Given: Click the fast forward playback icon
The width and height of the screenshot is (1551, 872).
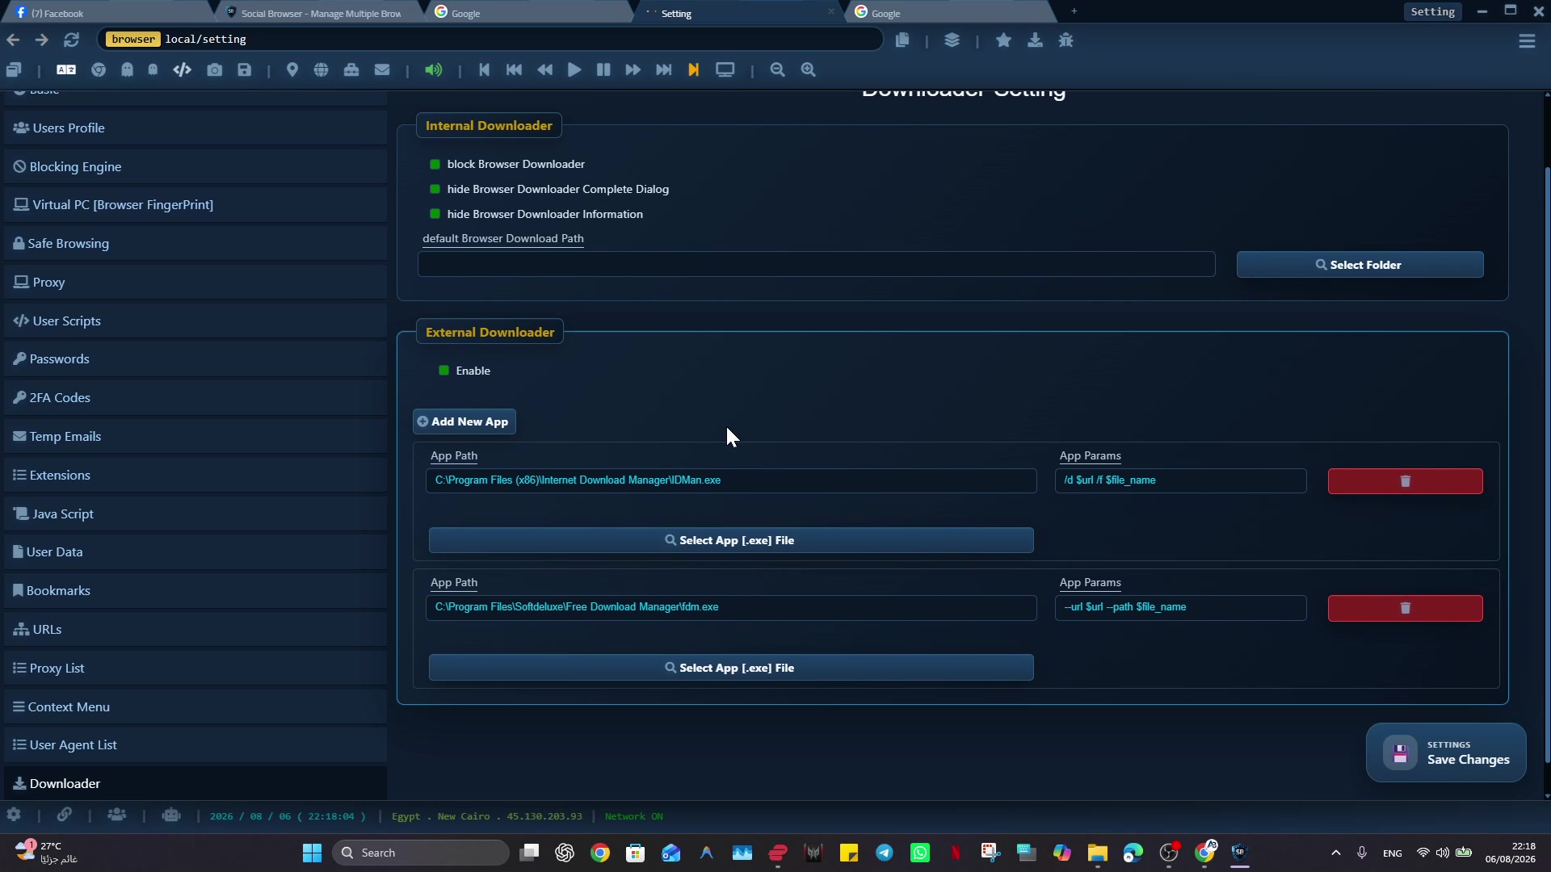Looking at the screenshot, I should [633, 70].
